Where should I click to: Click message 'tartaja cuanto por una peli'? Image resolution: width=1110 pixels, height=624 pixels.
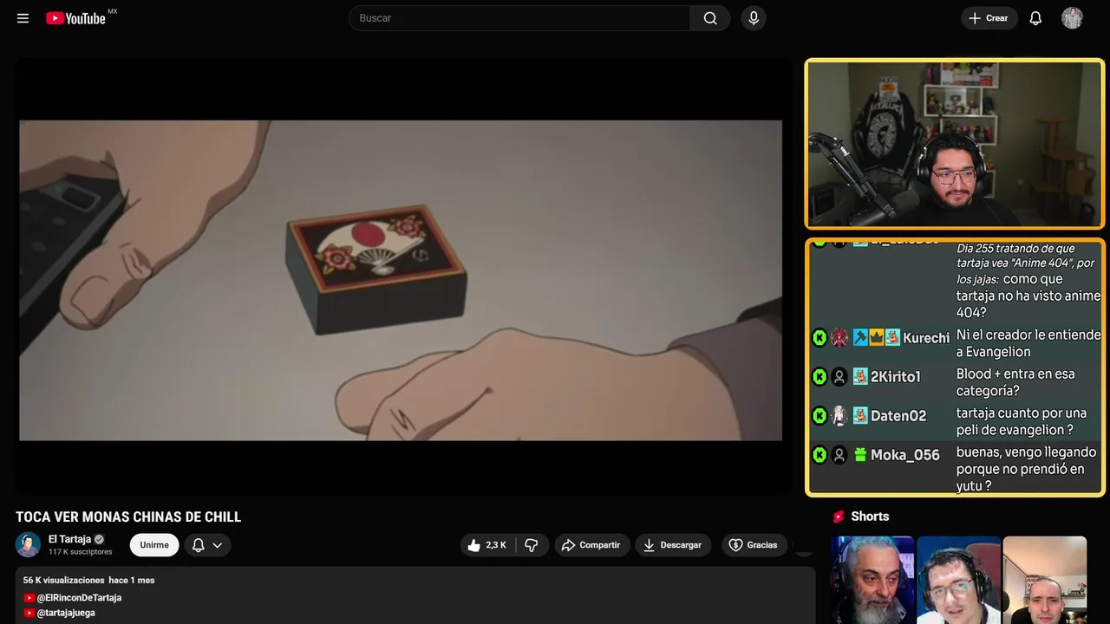(x=1022, y=421)
